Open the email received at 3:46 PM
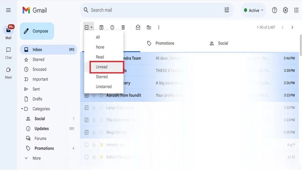The width and height of the screenshot is (302, 170). (190, 58)
